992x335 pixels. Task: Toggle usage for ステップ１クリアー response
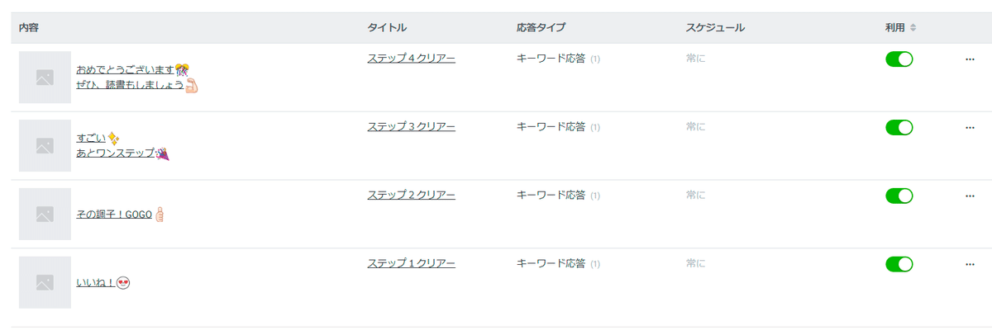click(x=899, y=264)
